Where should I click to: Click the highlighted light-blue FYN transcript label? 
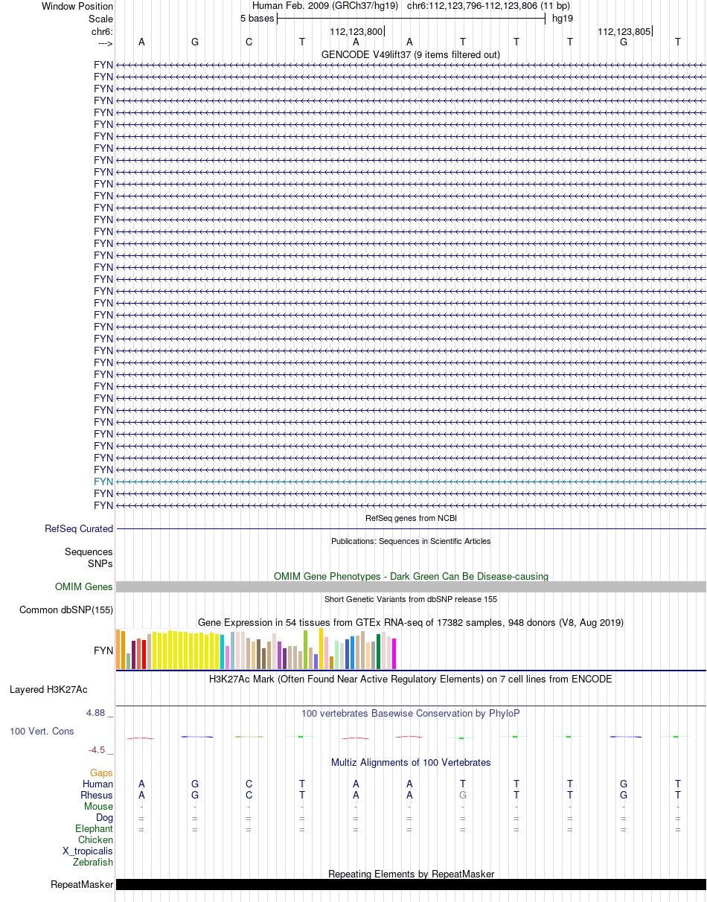103,482
